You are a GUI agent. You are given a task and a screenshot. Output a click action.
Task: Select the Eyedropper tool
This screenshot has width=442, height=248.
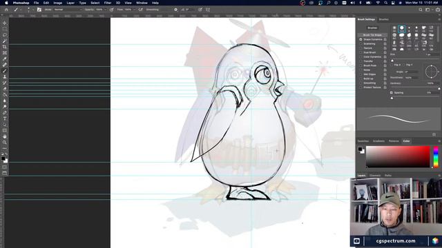click(5, 59)
